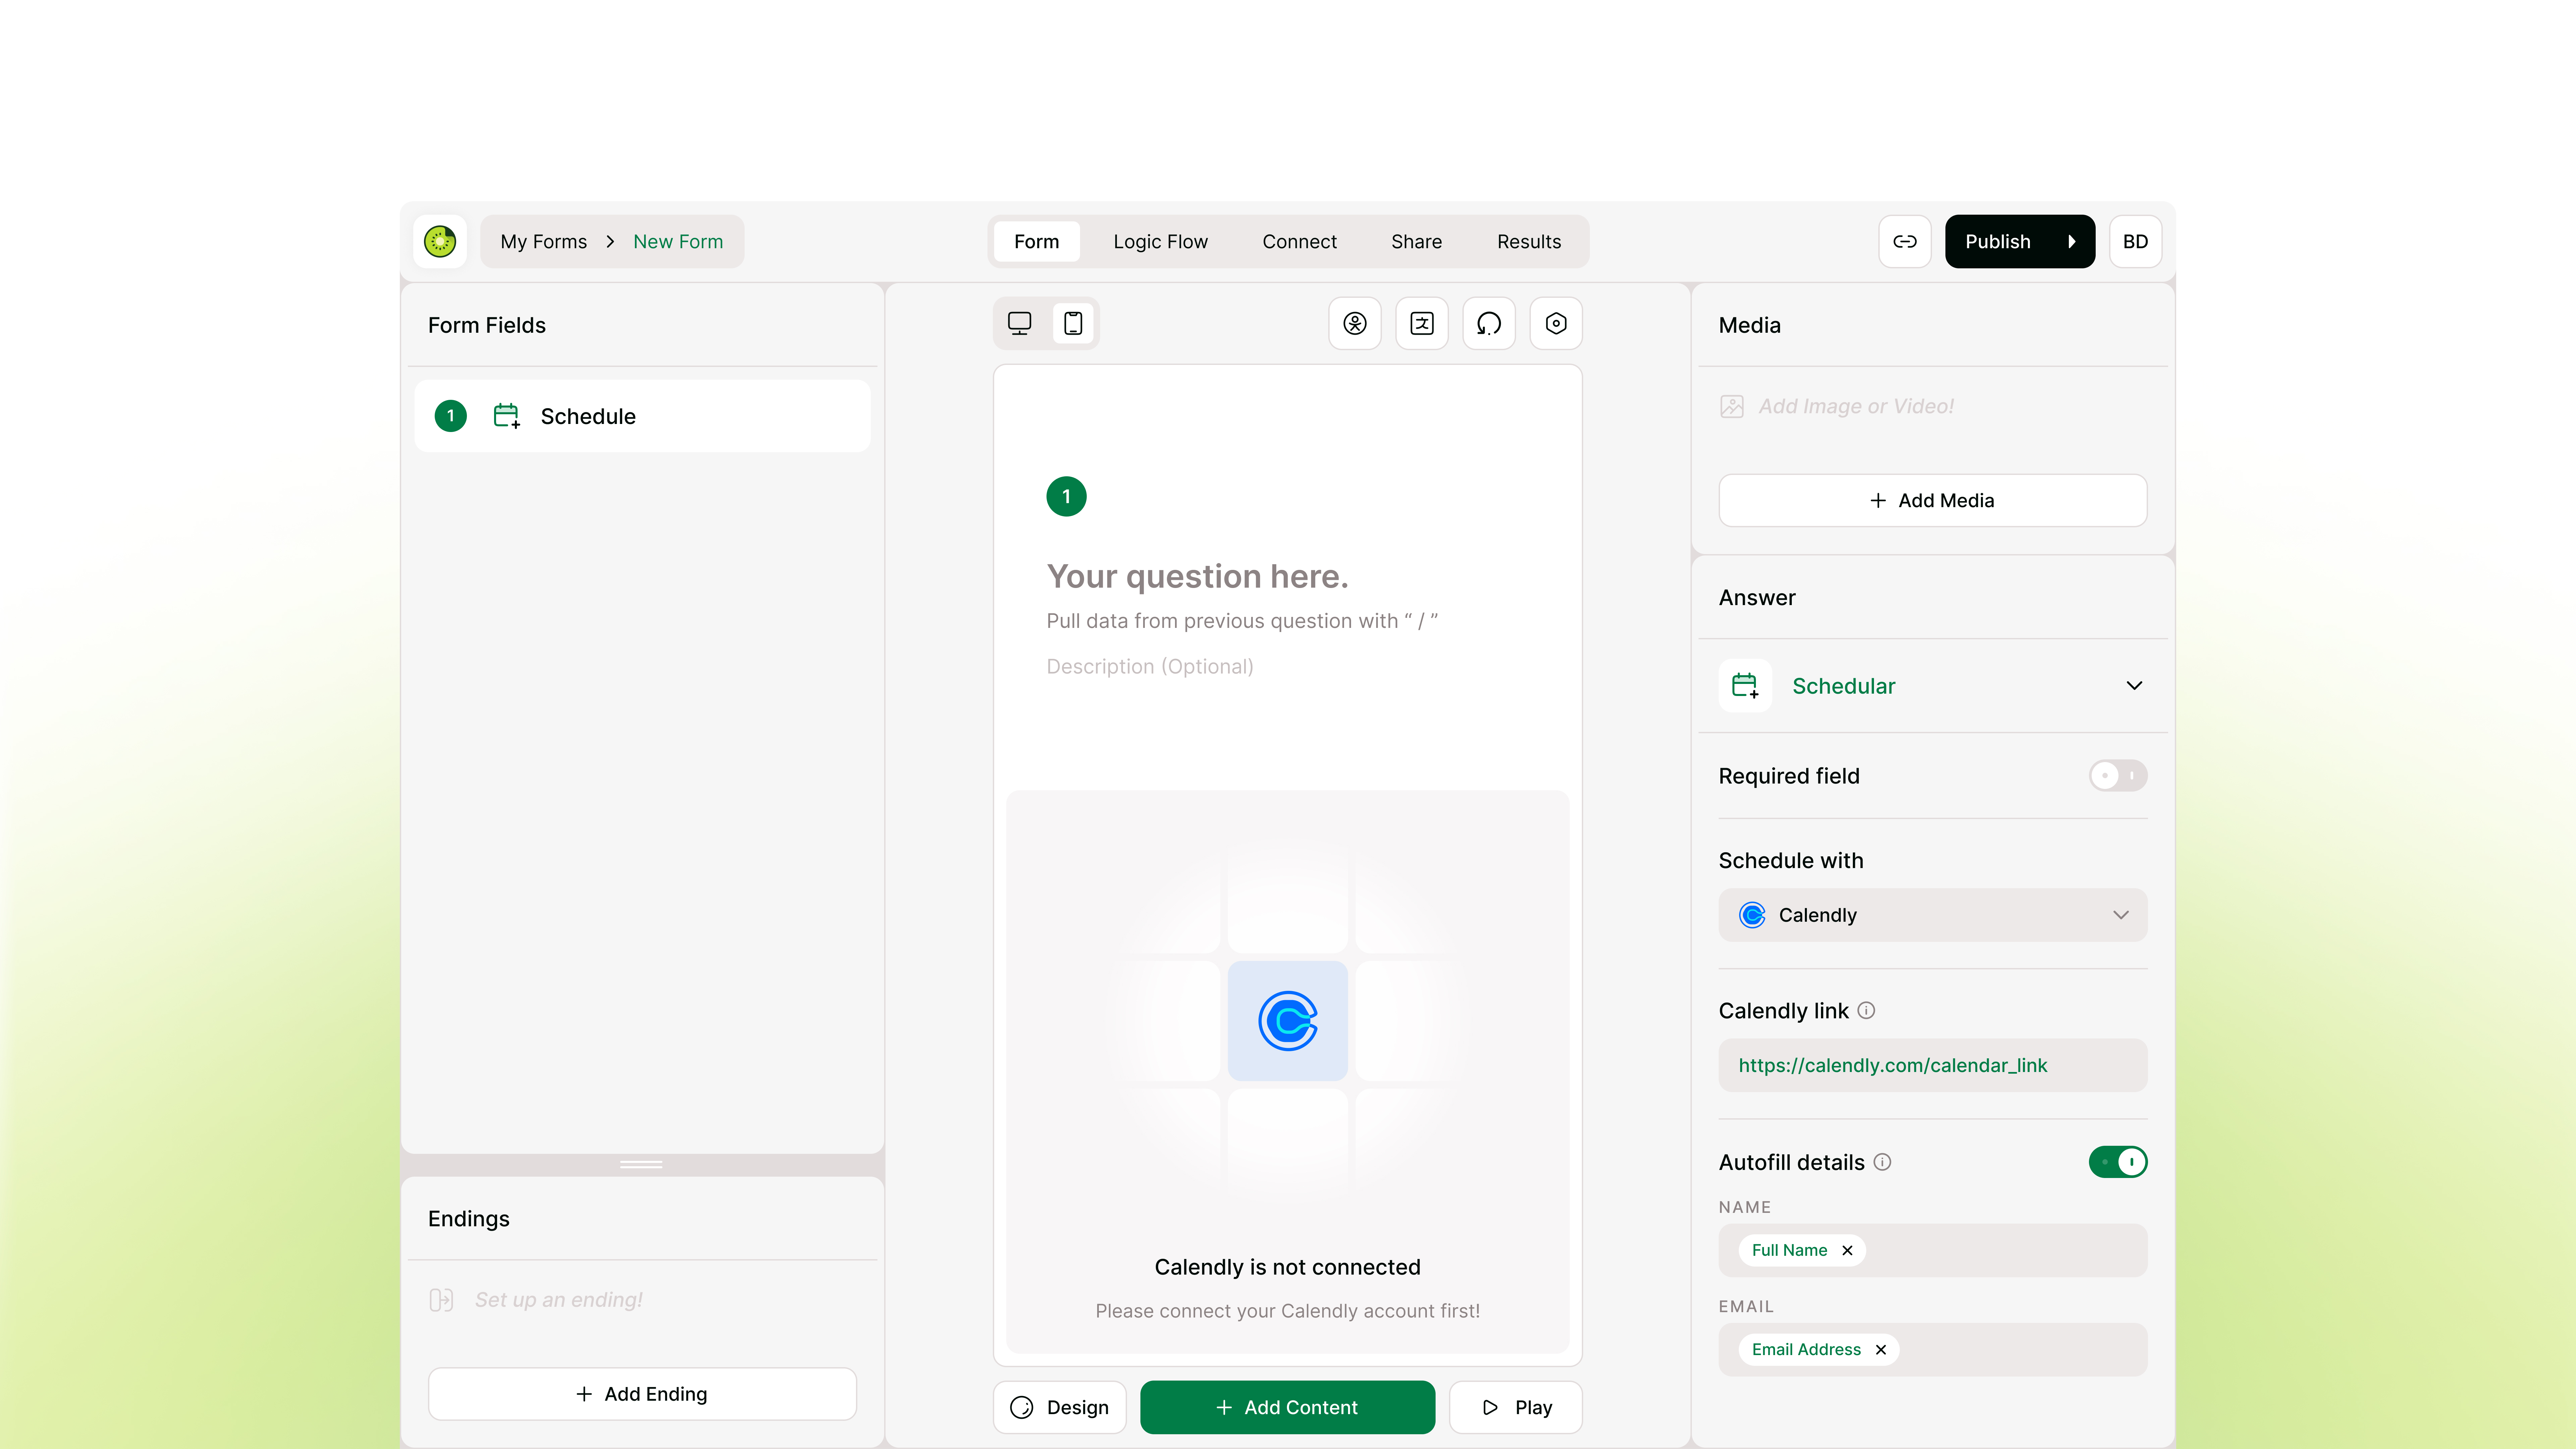Click the kiwi app logo icon

point(440,241)
